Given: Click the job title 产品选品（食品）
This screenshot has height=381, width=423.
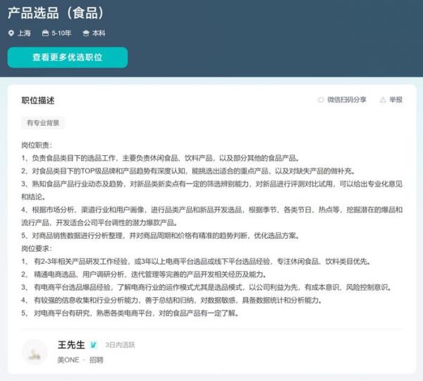Looking at the screenshot, I should (x=55, y=12).
